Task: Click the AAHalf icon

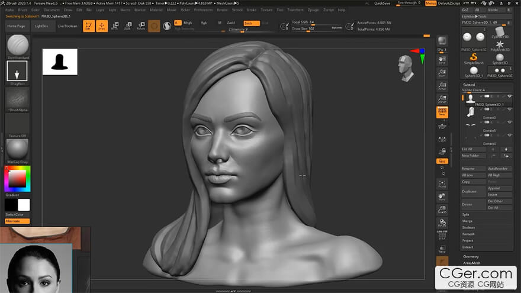Action: pos(442,99)
